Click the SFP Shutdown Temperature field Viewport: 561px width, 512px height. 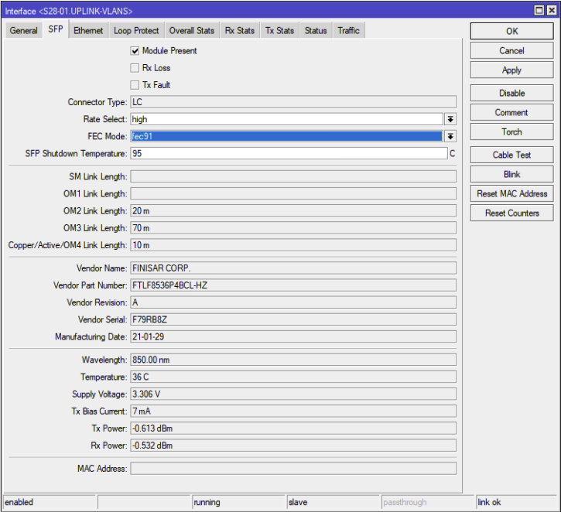289,153
